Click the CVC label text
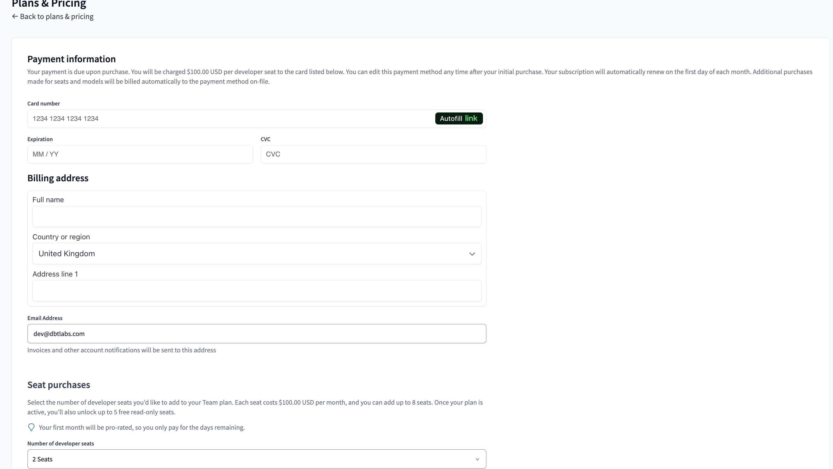The height and width of the screenshot is (469, 833). [x=265, y=139]
